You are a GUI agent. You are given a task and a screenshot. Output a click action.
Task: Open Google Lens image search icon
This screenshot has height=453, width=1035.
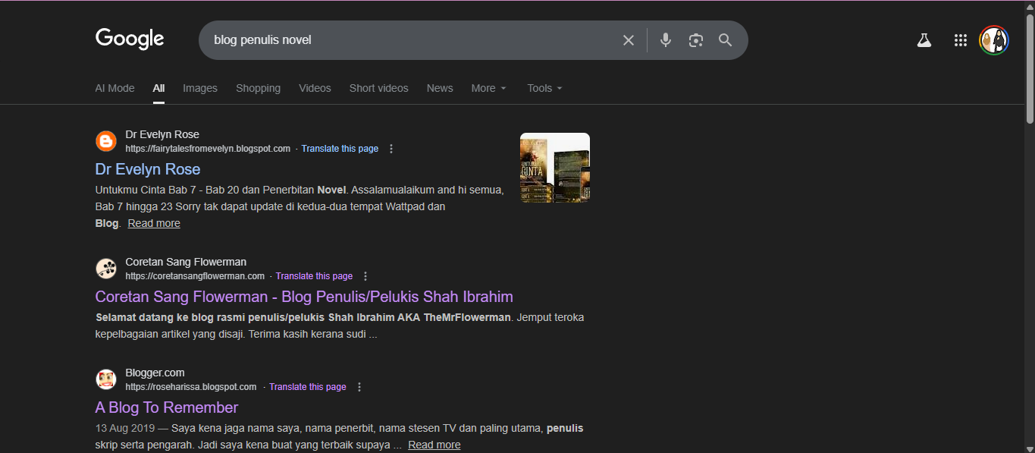pos(695,40)
